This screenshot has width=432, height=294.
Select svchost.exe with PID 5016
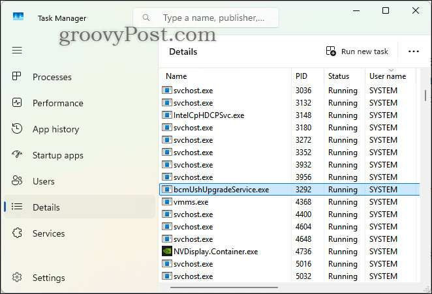tap(289, 264)
